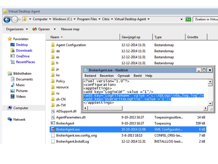
Task: Open Downloads in the sidebar
Action: pos(24,50)
